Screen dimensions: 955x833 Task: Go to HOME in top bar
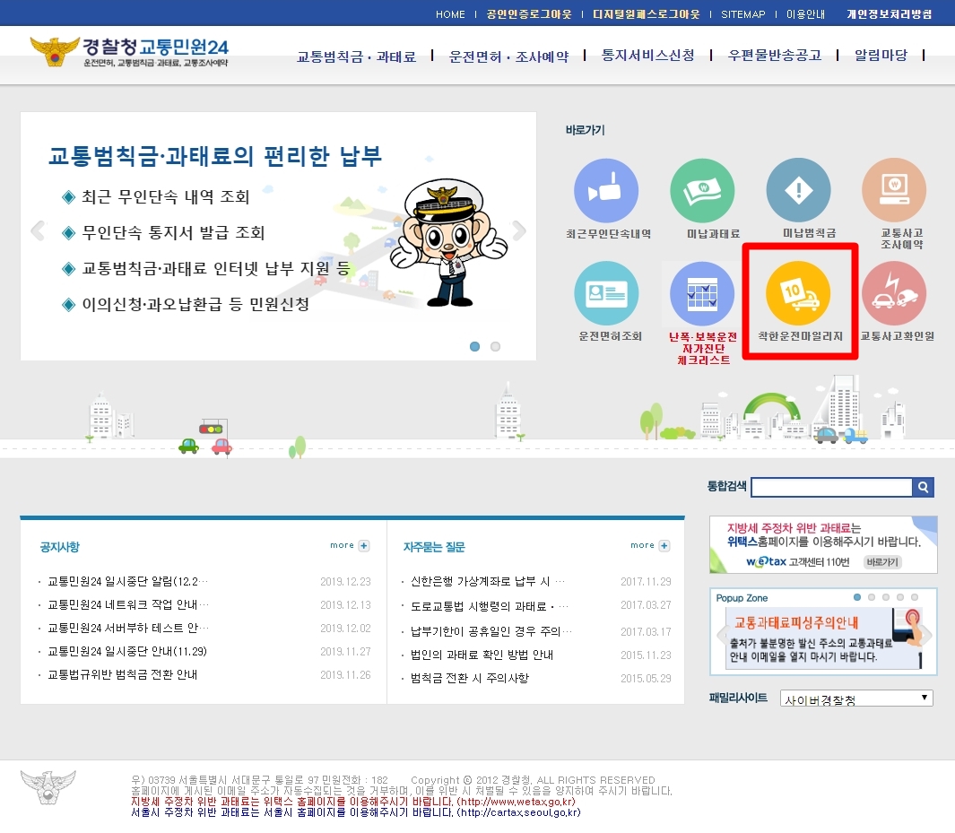(450, 14)
